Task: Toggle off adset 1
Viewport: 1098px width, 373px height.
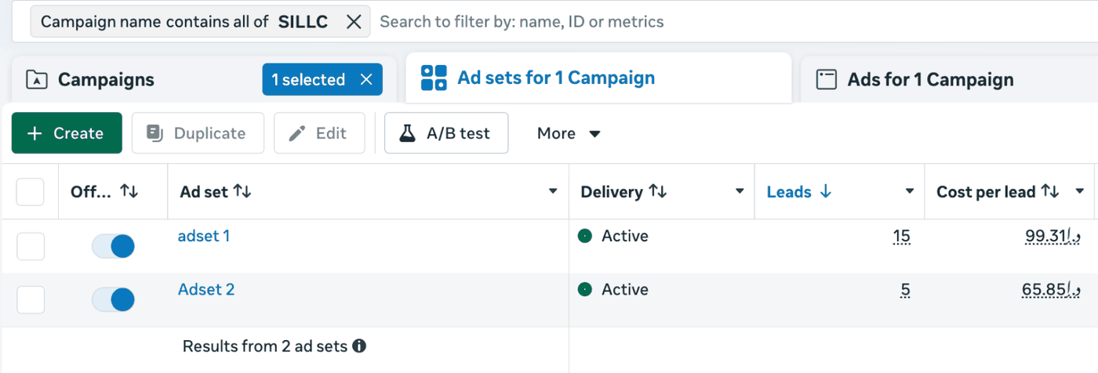Action: click(113, 246)
